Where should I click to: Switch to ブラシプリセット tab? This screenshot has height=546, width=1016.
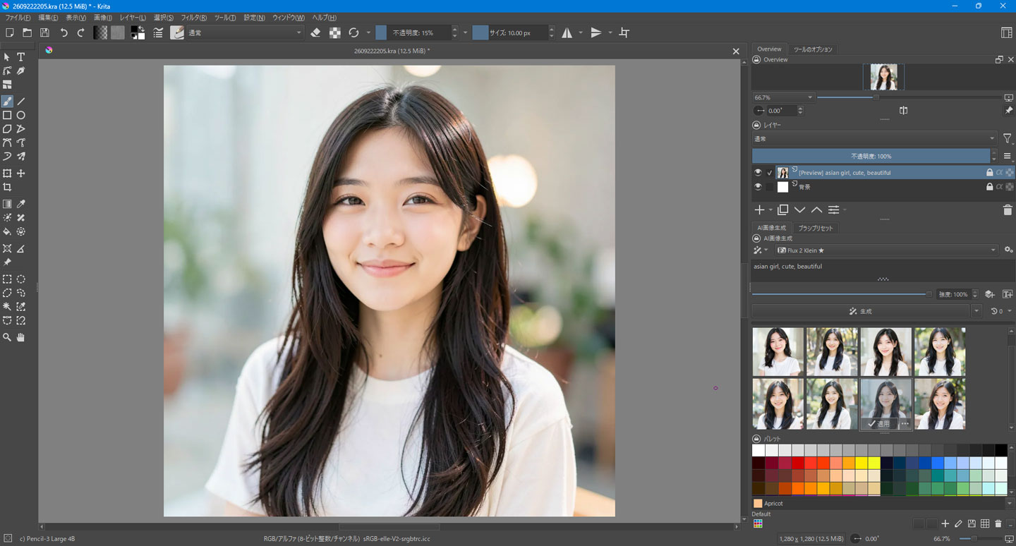click(x=815, y=228)
